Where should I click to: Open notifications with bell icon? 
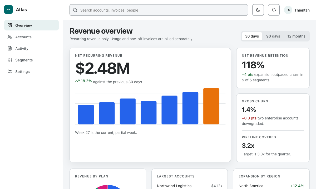(274, 10)
